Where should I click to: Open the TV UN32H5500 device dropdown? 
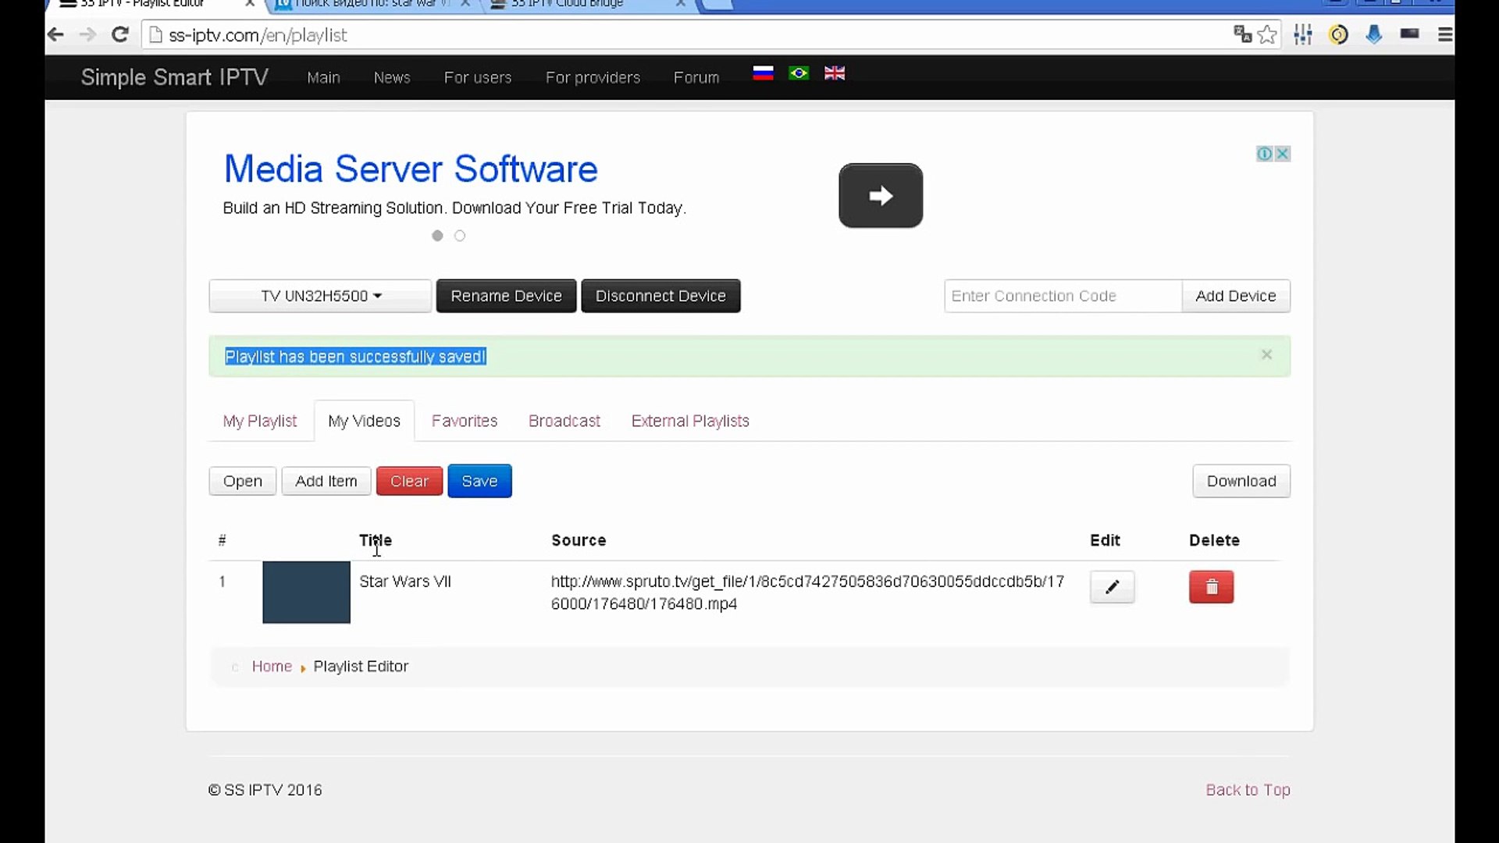[x=320, y=296]
